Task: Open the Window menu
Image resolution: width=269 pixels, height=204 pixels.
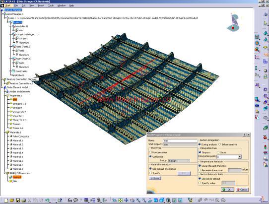Action: tap(62, 5)
